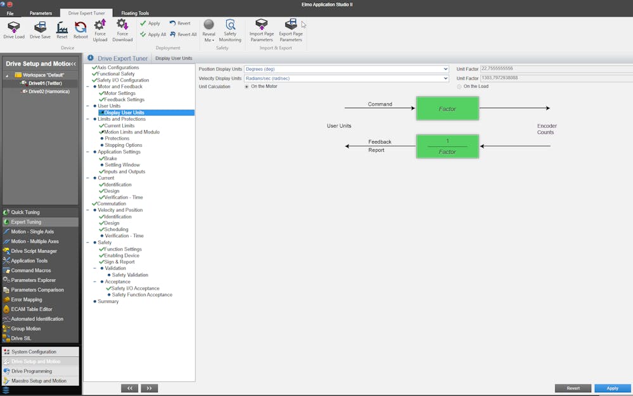This screenshot has width=633, height=396.
Task: Select Drive02 (Harmonica) in the workspace
Action: coord(49,92)
